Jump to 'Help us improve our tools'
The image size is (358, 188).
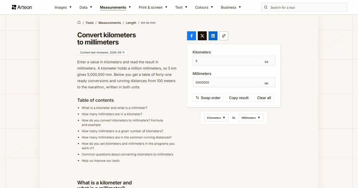101,161
